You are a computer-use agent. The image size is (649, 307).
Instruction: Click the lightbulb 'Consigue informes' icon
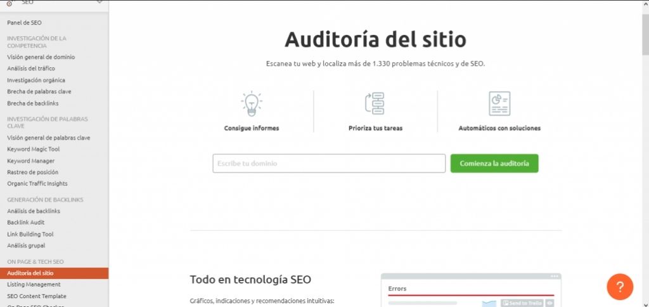point(252,103)
